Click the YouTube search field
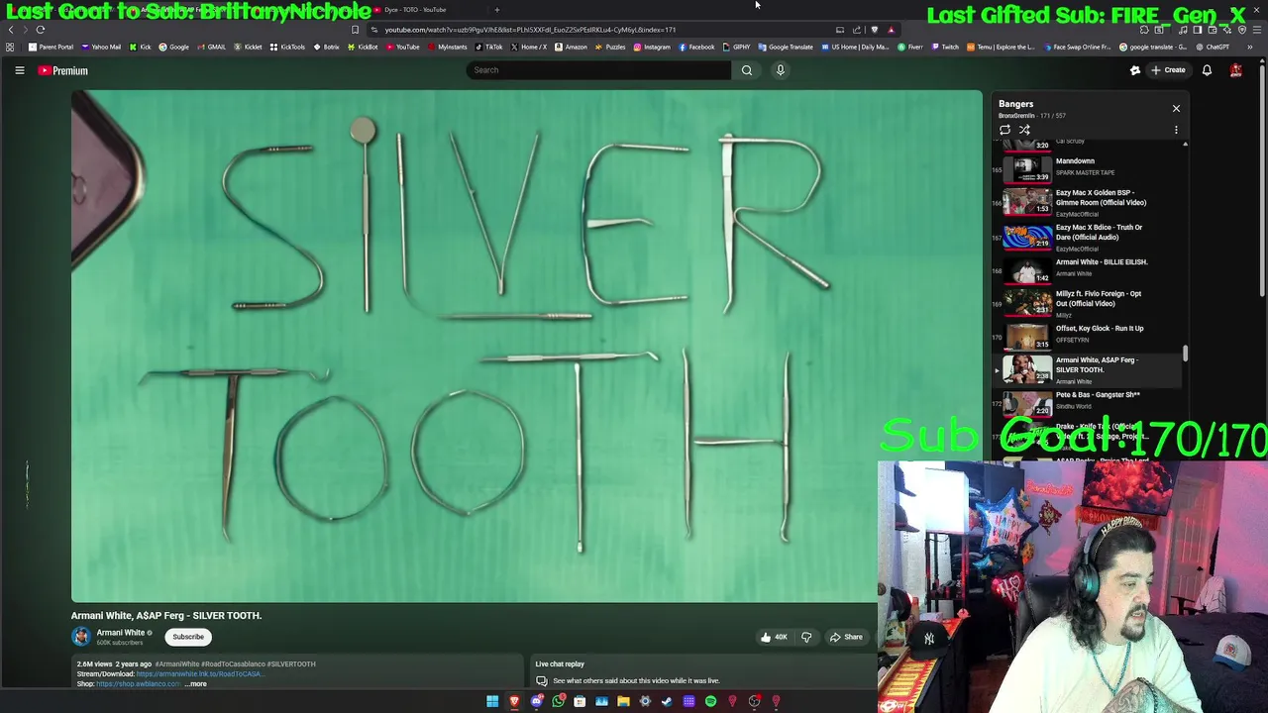 click(598, 70)
